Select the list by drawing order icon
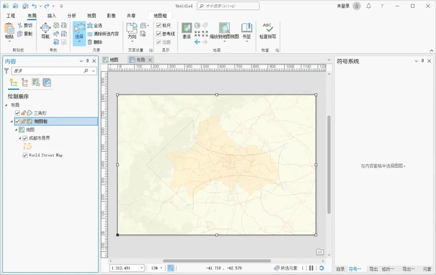The width and height of the screenshot is (436, 275). (13, 83)
